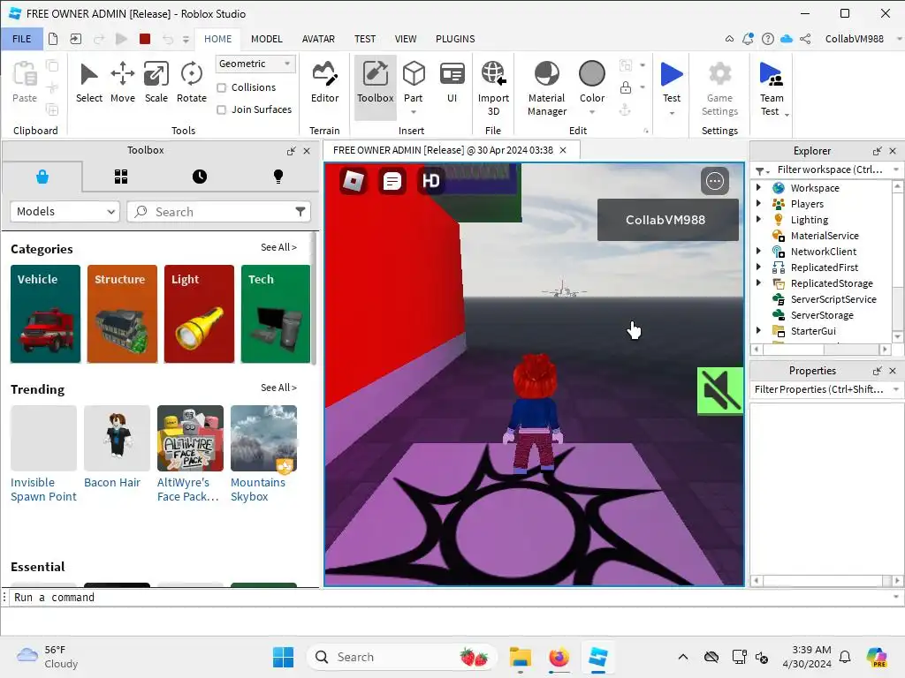Stop the running simulation (red square)
The width and height of the screenshot is (905, 678).
click(145, 39)
